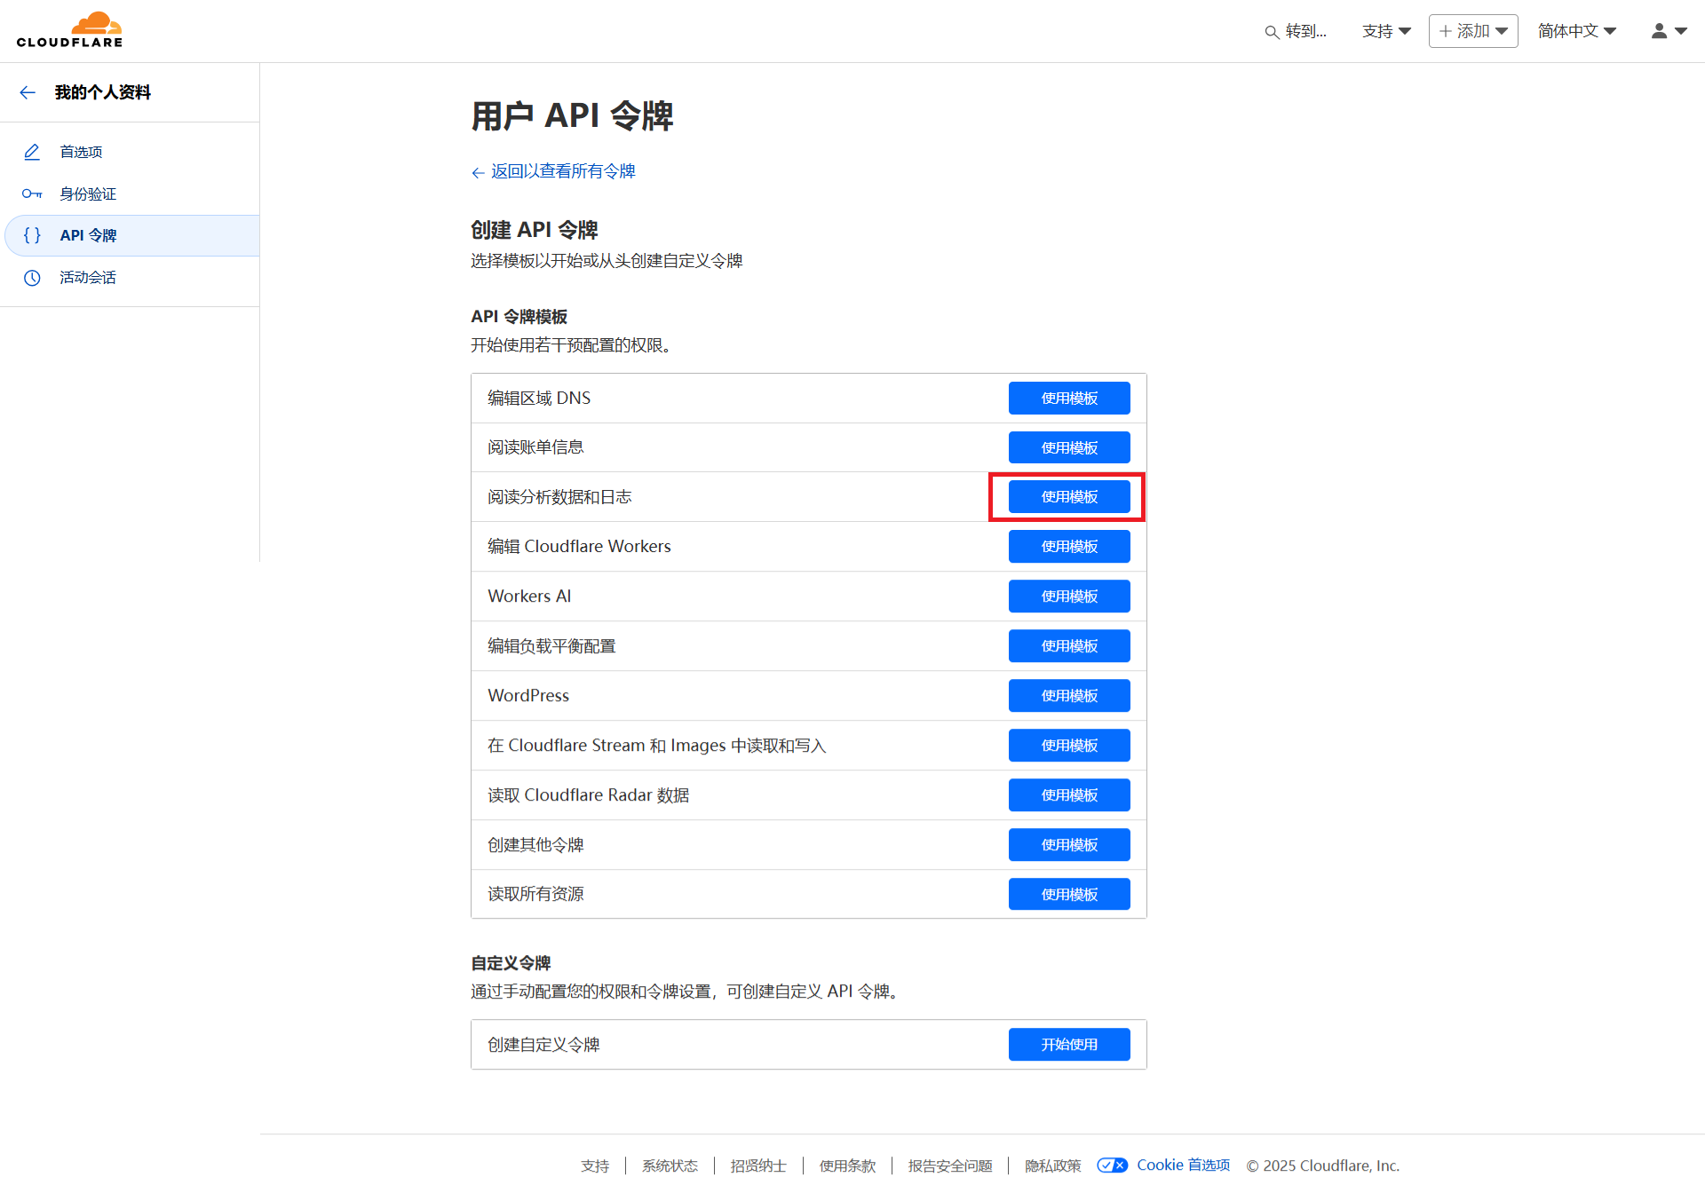Use template for WordPress
Screen dimensions: 1705x1193
pos(1068,696)
